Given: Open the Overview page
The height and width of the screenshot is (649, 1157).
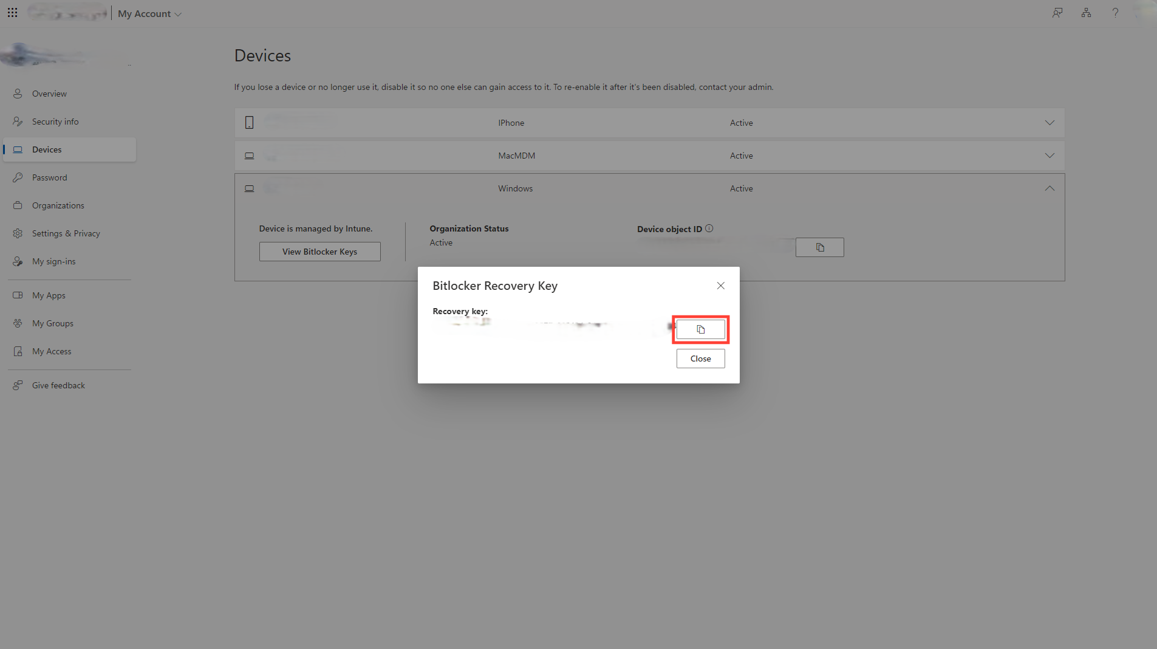Looking at the screenshot, I should point(50,93).
